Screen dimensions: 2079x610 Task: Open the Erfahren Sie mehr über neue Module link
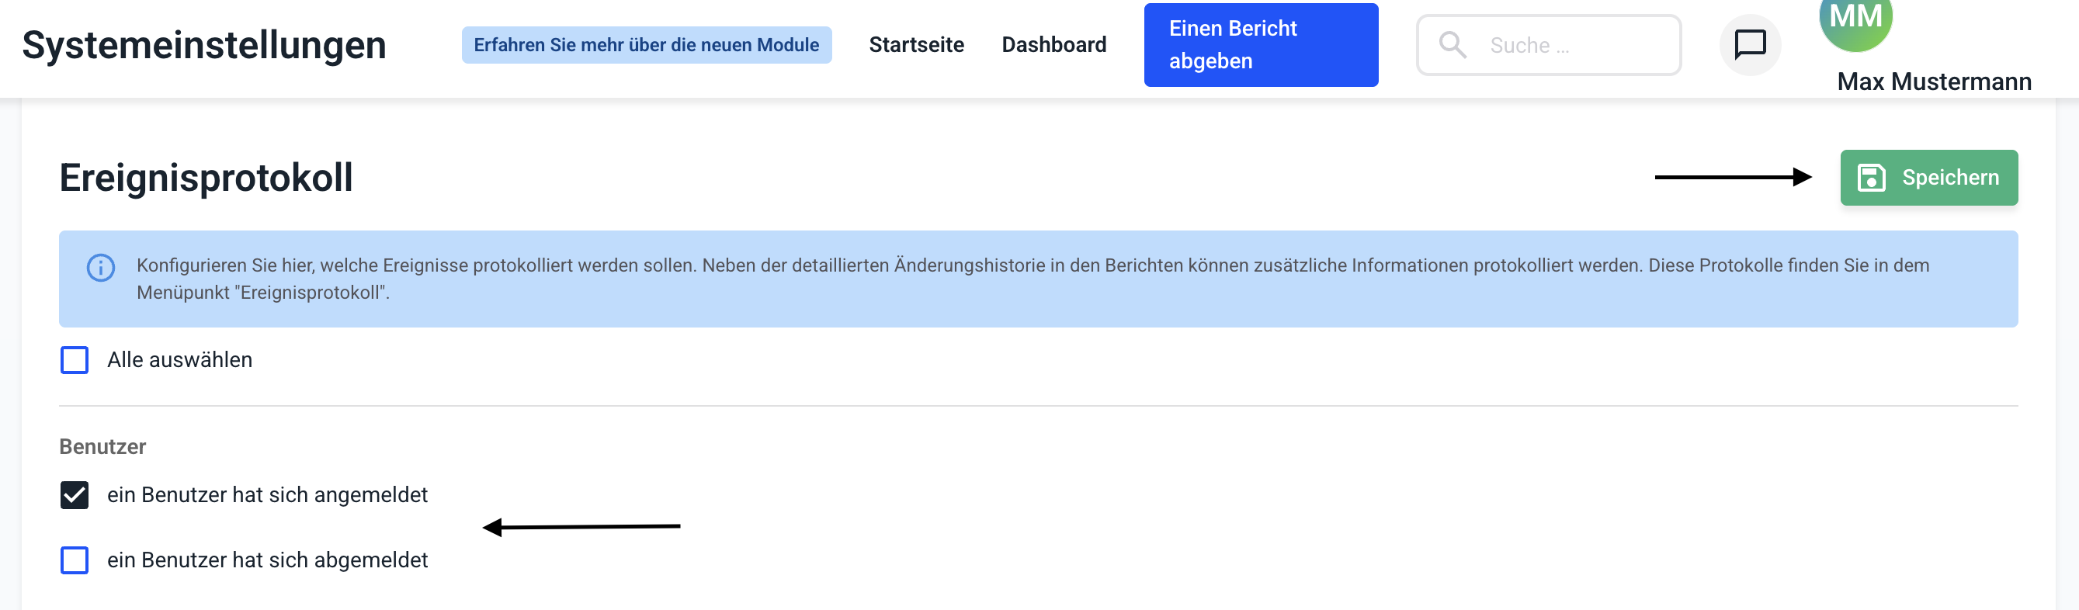[x=646, y=45]
